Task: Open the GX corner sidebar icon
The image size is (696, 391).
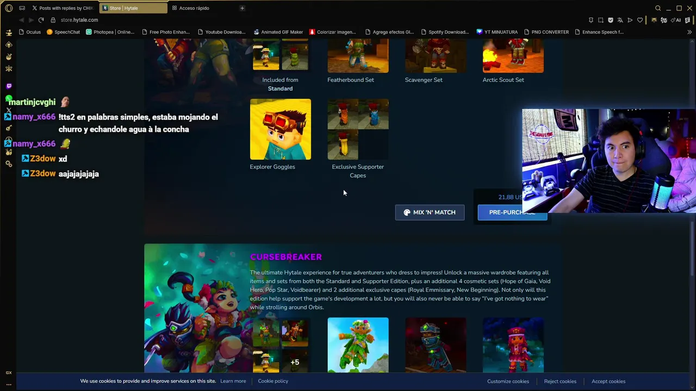Action: 9,373
